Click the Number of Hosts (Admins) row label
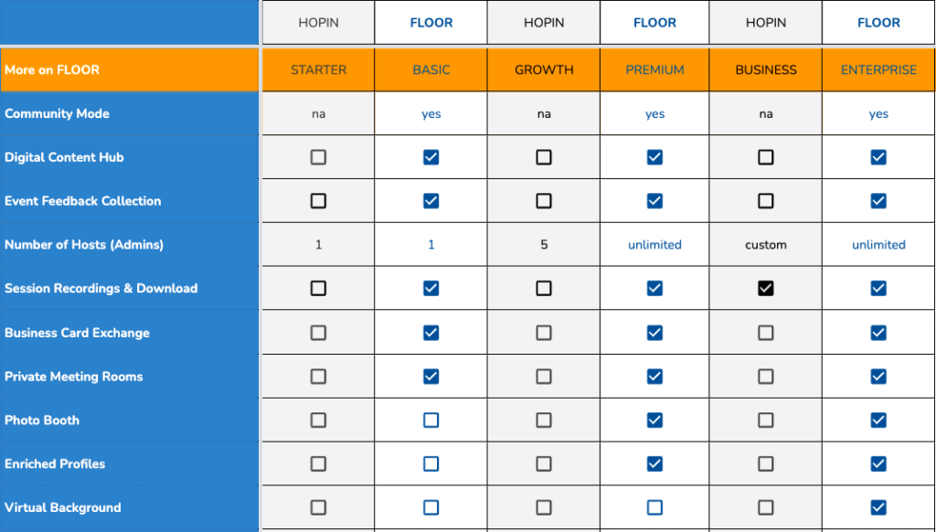 [x=83, y=245]
